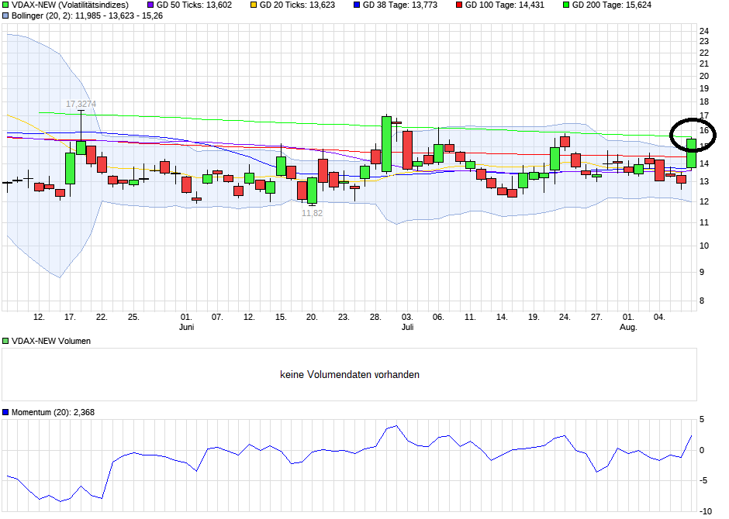The height and width of the screenshot is (519, 729).
Task: Click the green GD 200 Tage legend swatch
Action: [x=565, y=5]
